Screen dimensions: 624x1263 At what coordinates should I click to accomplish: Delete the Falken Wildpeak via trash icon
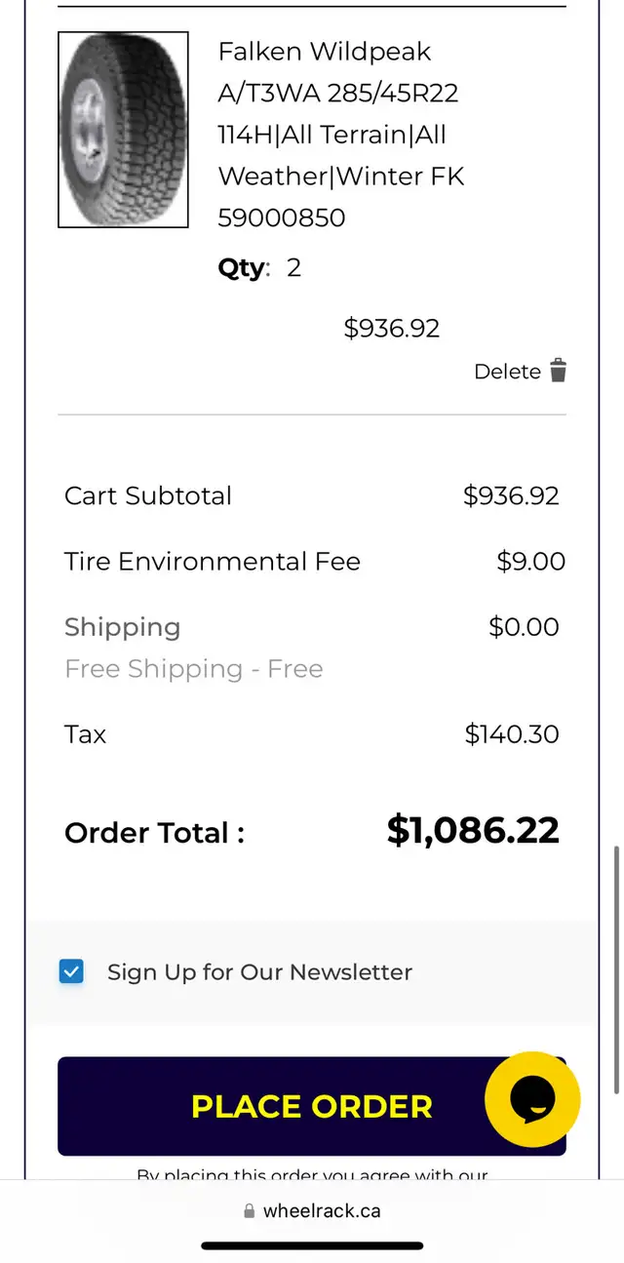(558, 371)
